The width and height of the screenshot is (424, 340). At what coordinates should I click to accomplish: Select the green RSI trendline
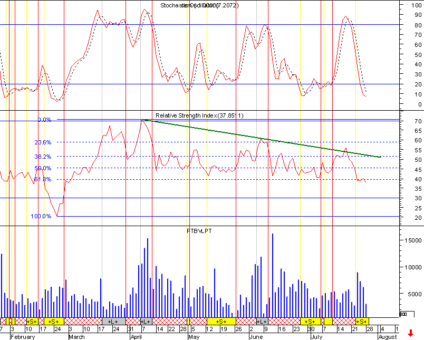(261, 139)
